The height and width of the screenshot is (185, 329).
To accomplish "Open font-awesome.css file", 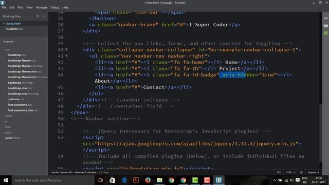I will pyautogui.click(x=20, y=105).
